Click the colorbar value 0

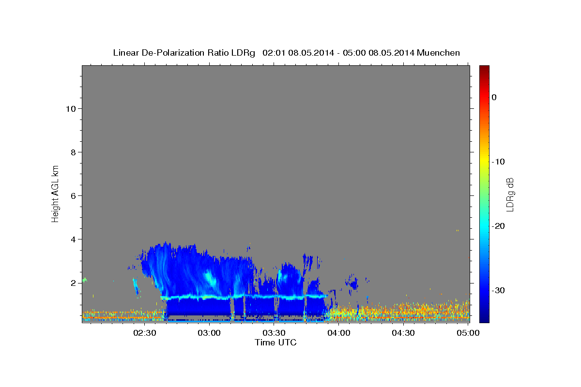click(x=494, y=97)
